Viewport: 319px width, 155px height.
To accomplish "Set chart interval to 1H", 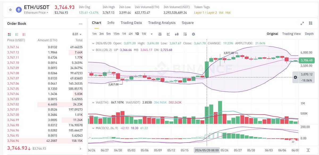I will [x=124, y=34].
